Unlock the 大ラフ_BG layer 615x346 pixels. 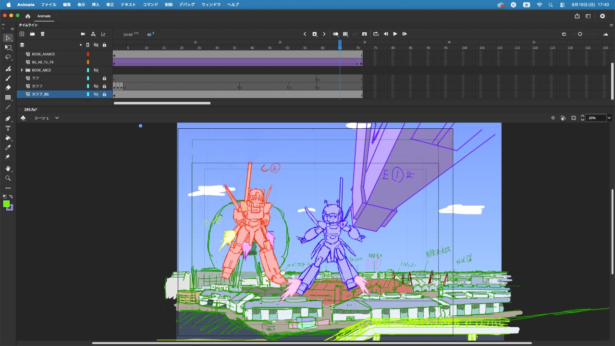pos(104,94)
